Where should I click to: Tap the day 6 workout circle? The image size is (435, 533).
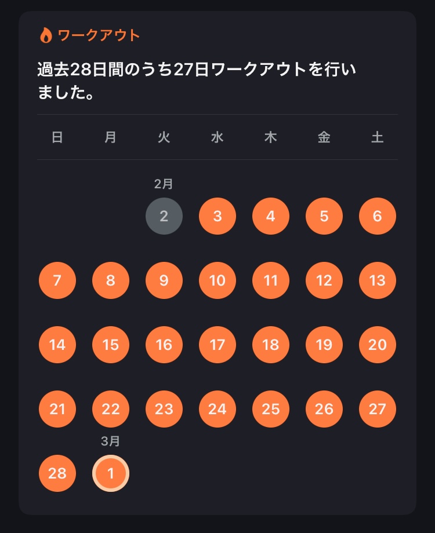pos(378,216)
